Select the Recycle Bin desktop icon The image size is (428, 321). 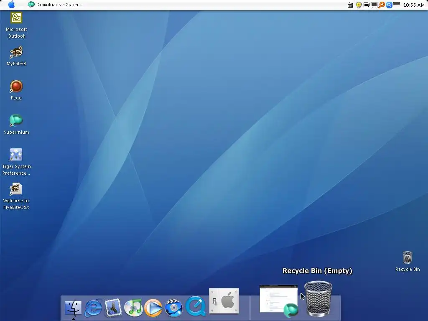pyautogui.click(x=408, y=262)
